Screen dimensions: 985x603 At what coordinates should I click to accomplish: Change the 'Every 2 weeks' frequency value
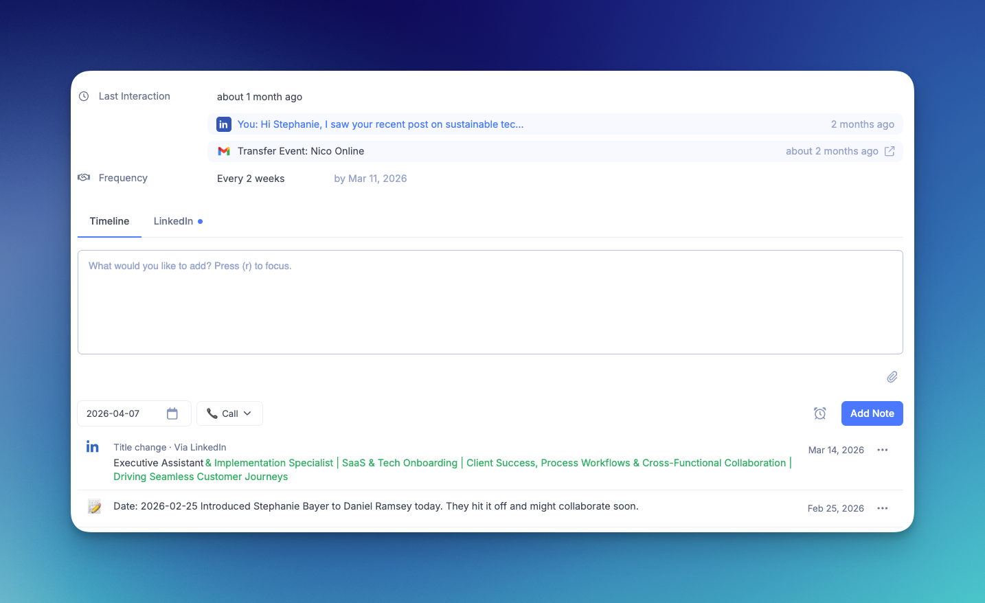pos(251,179)
